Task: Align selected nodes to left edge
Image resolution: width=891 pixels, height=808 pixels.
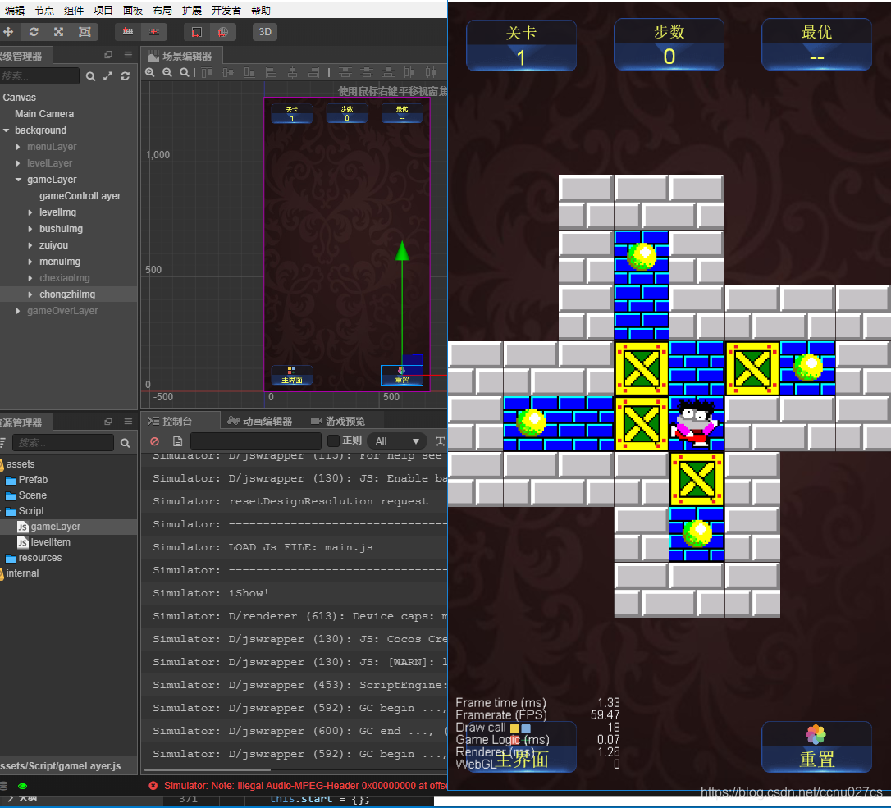Action: click(271, 72)
